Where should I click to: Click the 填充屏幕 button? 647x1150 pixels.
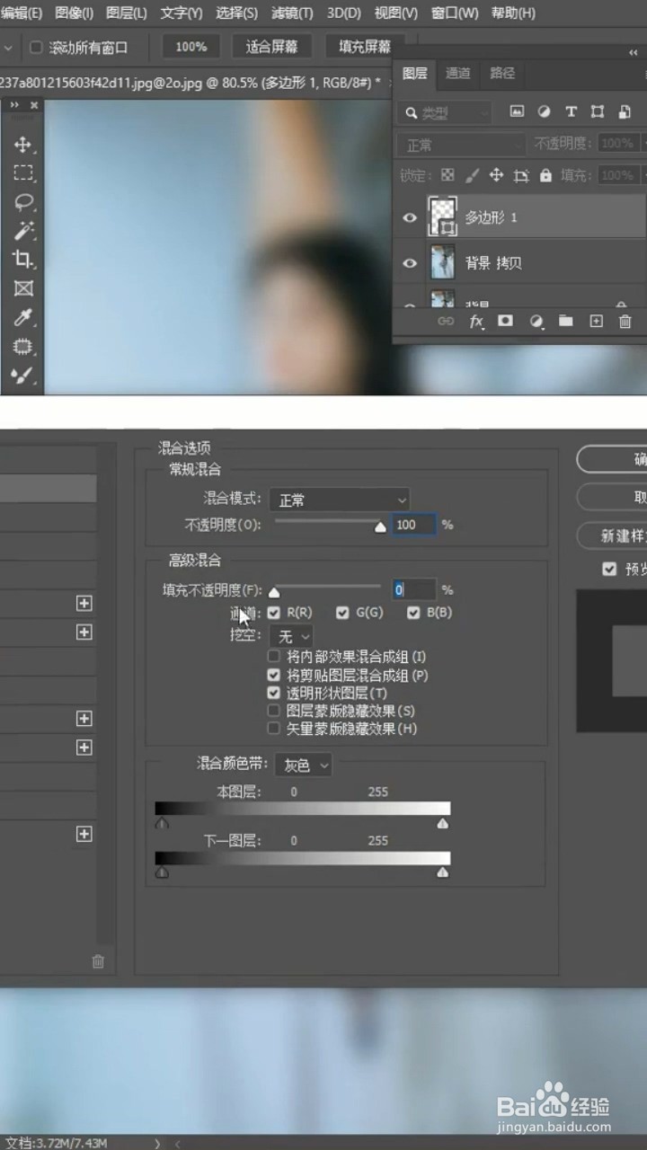365,47
